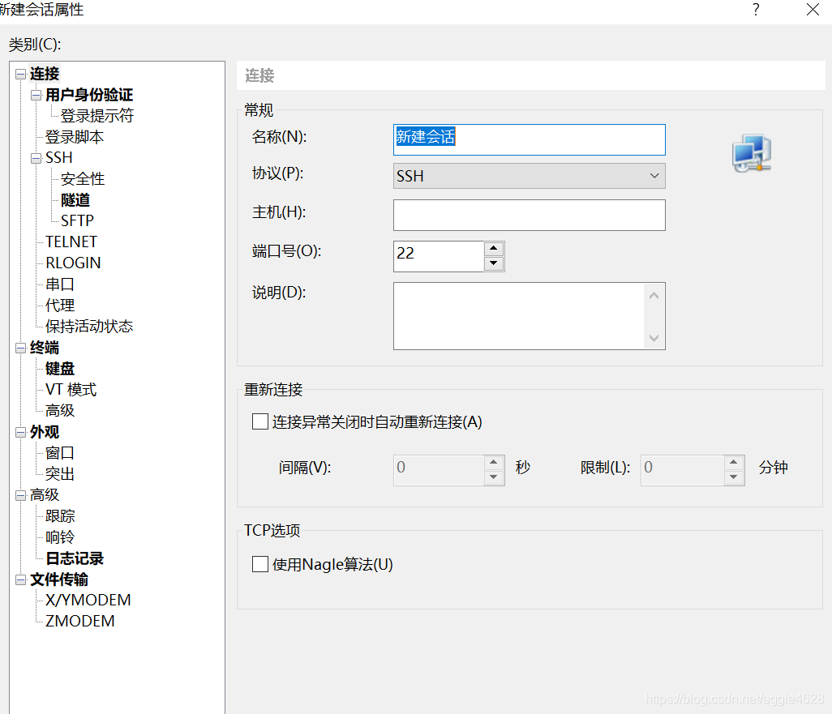Decrease the 端口号 value with down arrow

pyautogui.click(x=494, y=263)
